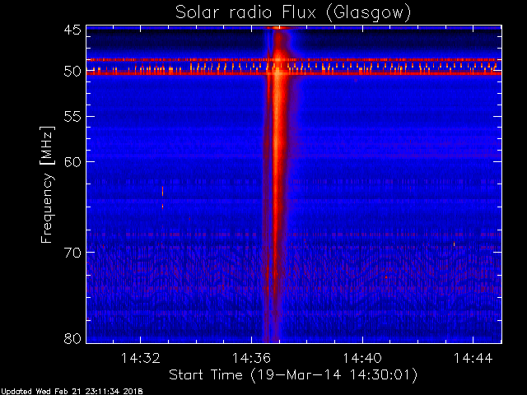Image resolution: width=527 pixels, height=395 pixels.
Task: Click the 50 frequency tick label
Action: point(72,72)
